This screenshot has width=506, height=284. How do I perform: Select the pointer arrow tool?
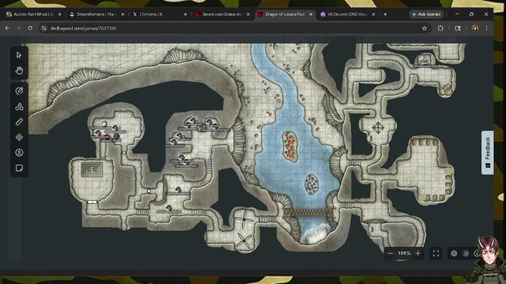19,55
